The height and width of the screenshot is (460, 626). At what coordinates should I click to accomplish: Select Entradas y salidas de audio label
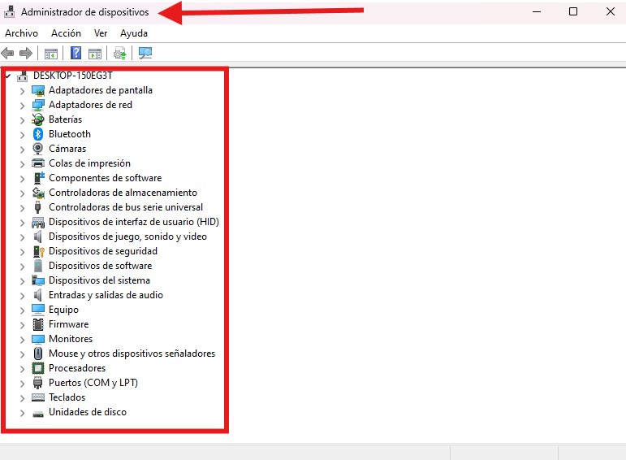pos(106,295)
